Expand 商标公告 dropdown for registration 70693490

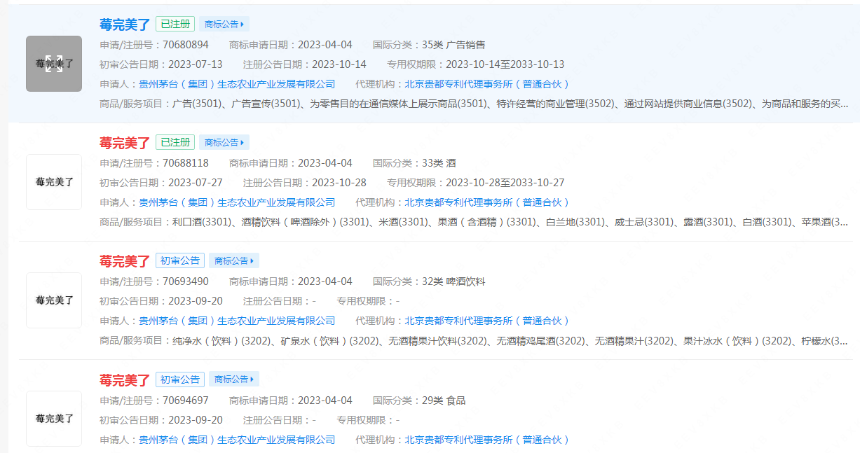pyautogui.click(x=233, y=261)
